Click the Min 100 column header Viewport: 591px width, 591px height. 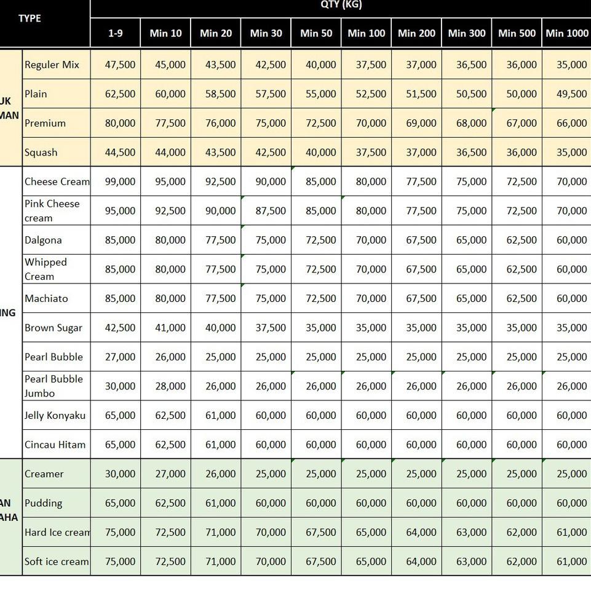366,33
